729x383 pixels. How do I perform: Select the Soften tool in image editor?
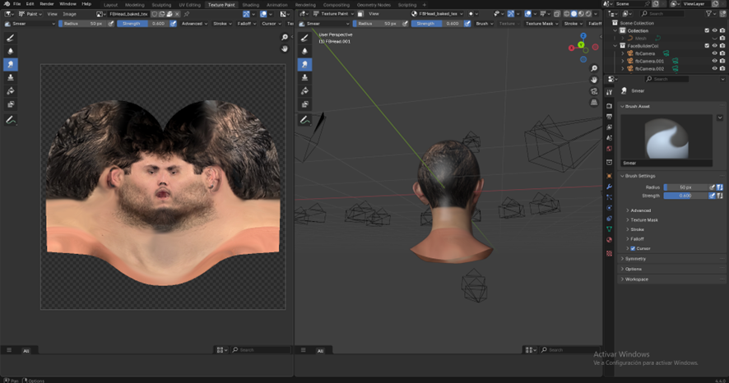click(12, 50)
